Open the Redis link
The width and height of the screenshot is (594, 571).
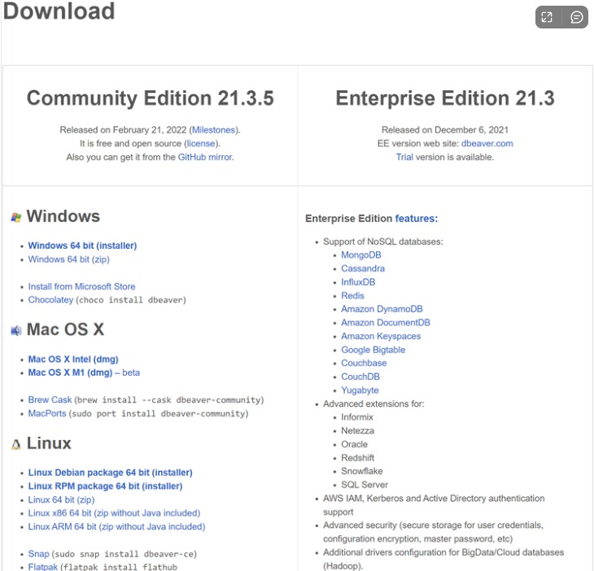tap(352, 296)
